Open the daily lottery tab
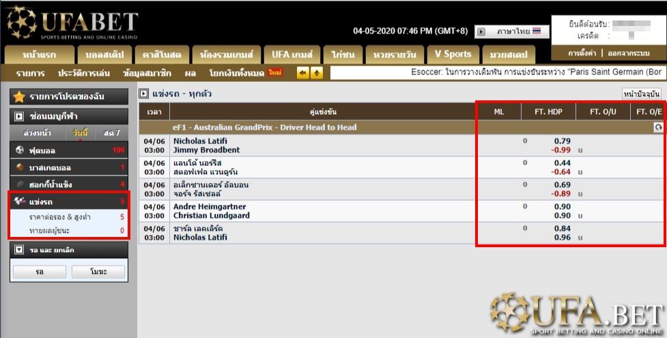Viewport: 667px width, 338px height. pos(395,55)
